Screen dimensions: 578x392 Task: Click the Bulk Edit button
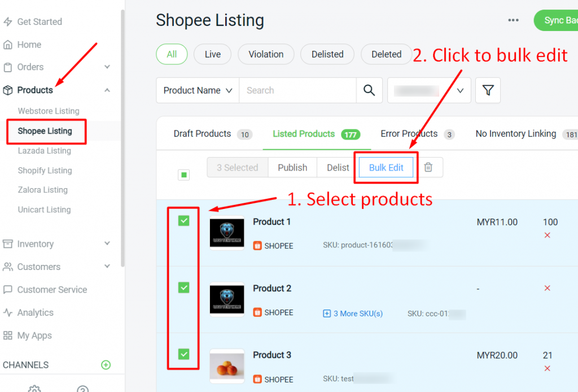[x=386, y=168]
